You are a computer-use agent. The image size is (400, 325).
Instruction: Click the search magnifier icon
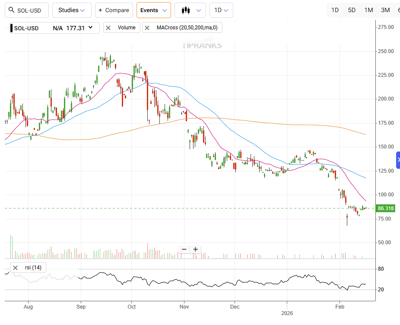pos(12,10)
